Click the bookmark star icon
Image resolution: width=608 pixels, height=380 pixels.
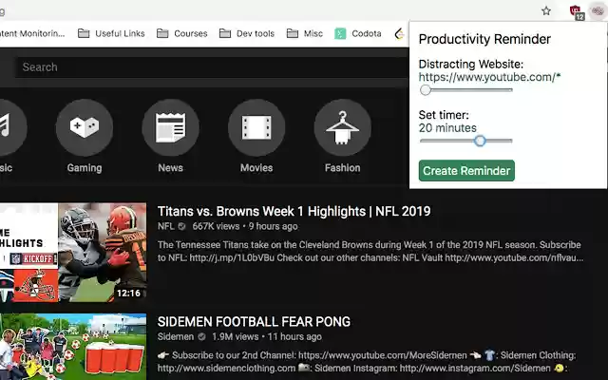tap(546, 10)
